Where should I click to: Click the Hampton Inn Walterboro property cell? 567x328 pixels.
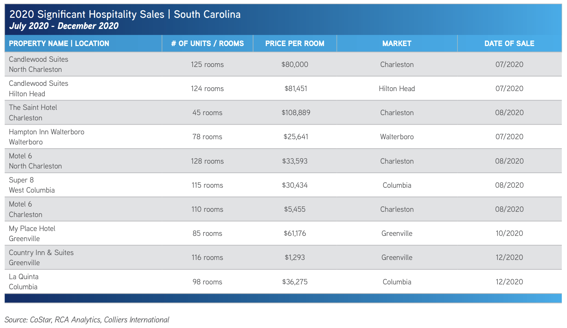46,137
